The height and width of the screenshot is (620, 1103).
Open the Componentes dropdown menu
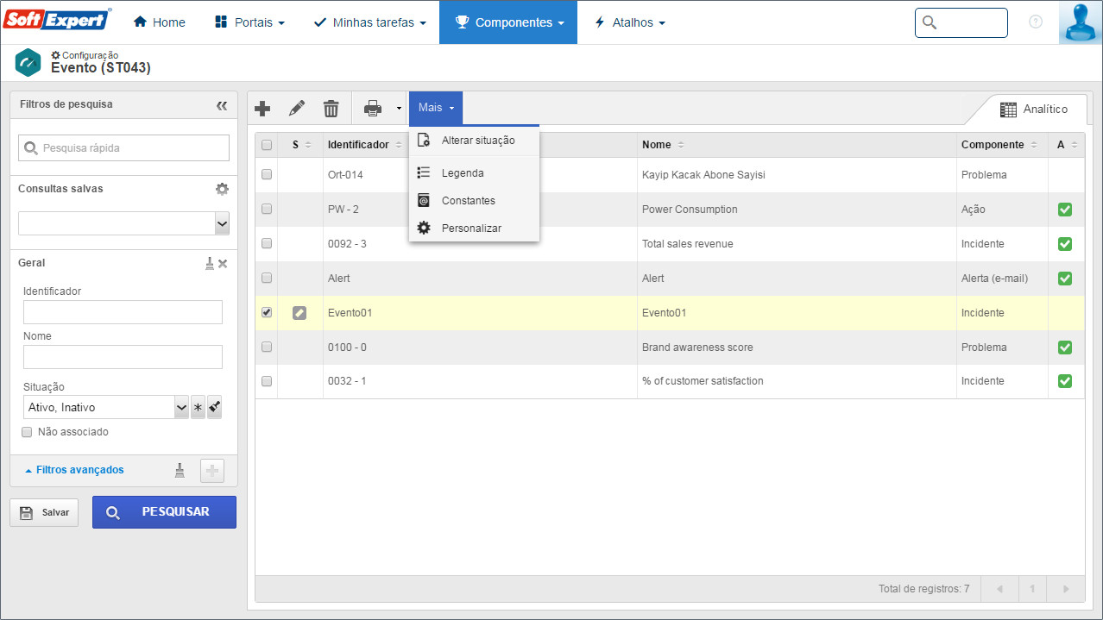(x=508, y=22)
